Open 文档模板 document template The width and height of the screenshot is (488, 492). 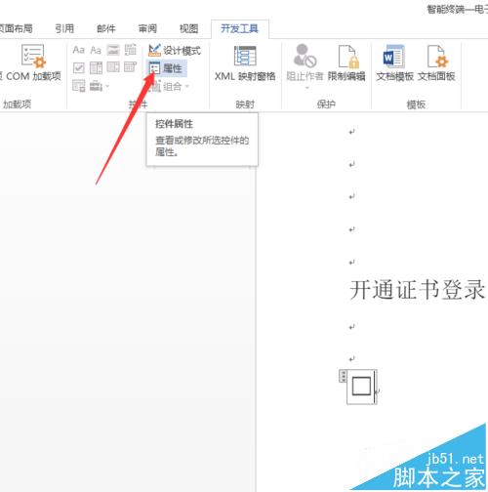pos(394,62)
